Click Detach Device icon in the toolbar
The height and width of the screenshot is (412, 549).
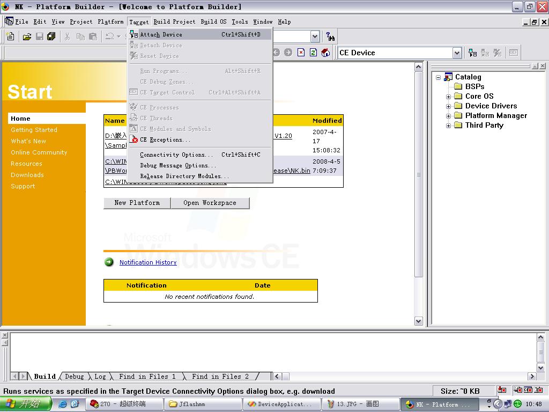click(x=485, y=53)
